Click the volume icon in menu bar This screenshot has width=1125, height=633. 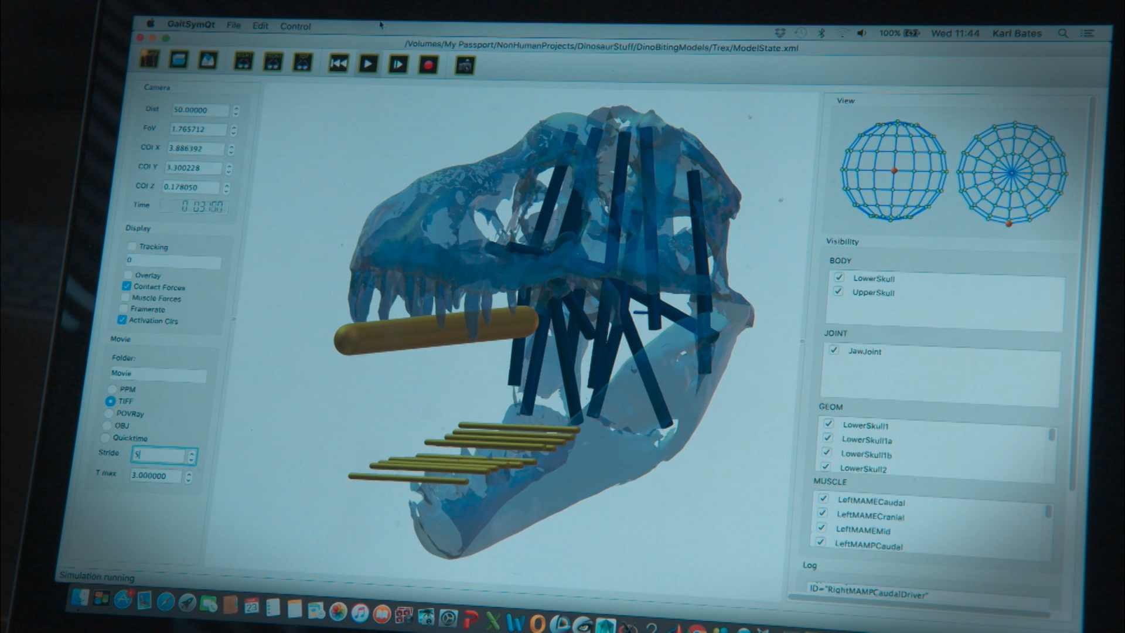click(x=861, y=33)
